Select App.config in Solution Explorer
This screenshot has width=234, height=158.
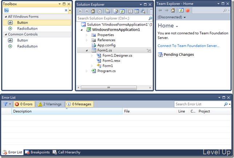pos(106,45)
